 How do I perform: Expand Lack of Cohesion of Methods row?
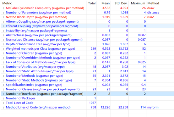tap(3, 62)
